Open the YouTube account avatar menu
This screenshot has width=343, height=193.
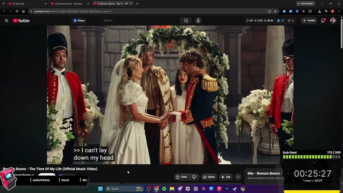click(x=333, y=21)
